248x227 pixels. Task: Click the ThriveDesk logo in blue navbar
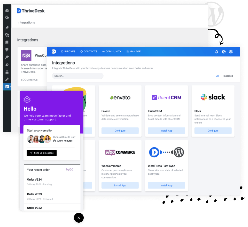pos(54,51)
